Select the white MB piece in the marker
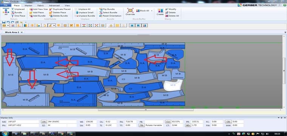Screen dimensions: 287x136 173,85
